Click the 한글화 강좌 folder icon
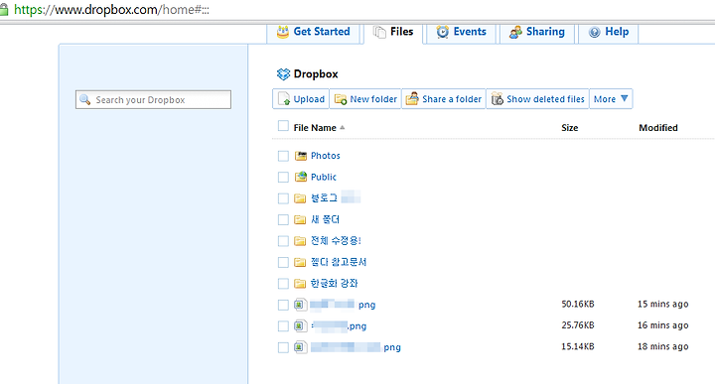The height and width of the screenshot is (384, 715). coord(300,284)
